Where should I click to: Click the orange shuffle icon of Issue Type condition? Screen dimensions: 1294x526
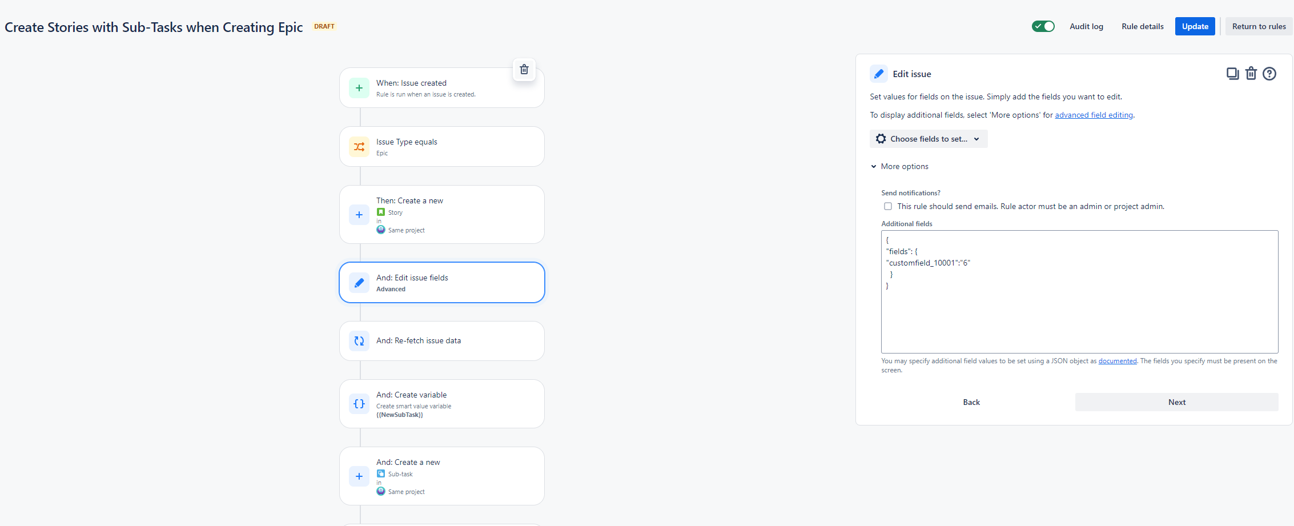click(359, 147)
